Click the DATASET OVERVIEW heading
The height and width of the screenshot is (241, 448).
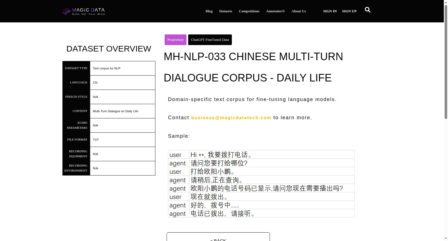[109, 49]
